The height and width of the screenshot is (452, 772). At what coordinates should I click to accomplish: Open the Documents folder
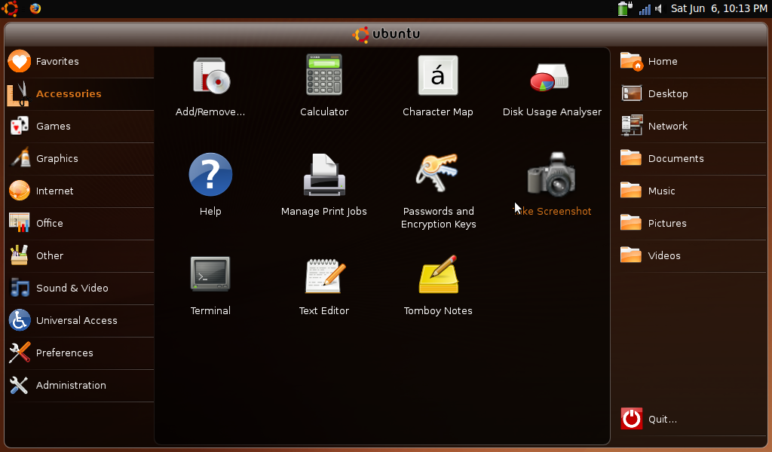point(692,159)
